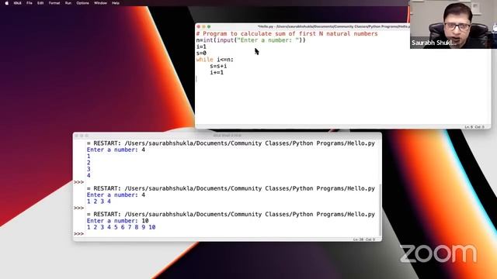The width and height of the screenshot is (497, 279).
Task: Minimize the Hello.py editor window
Action: pos(203,26)
